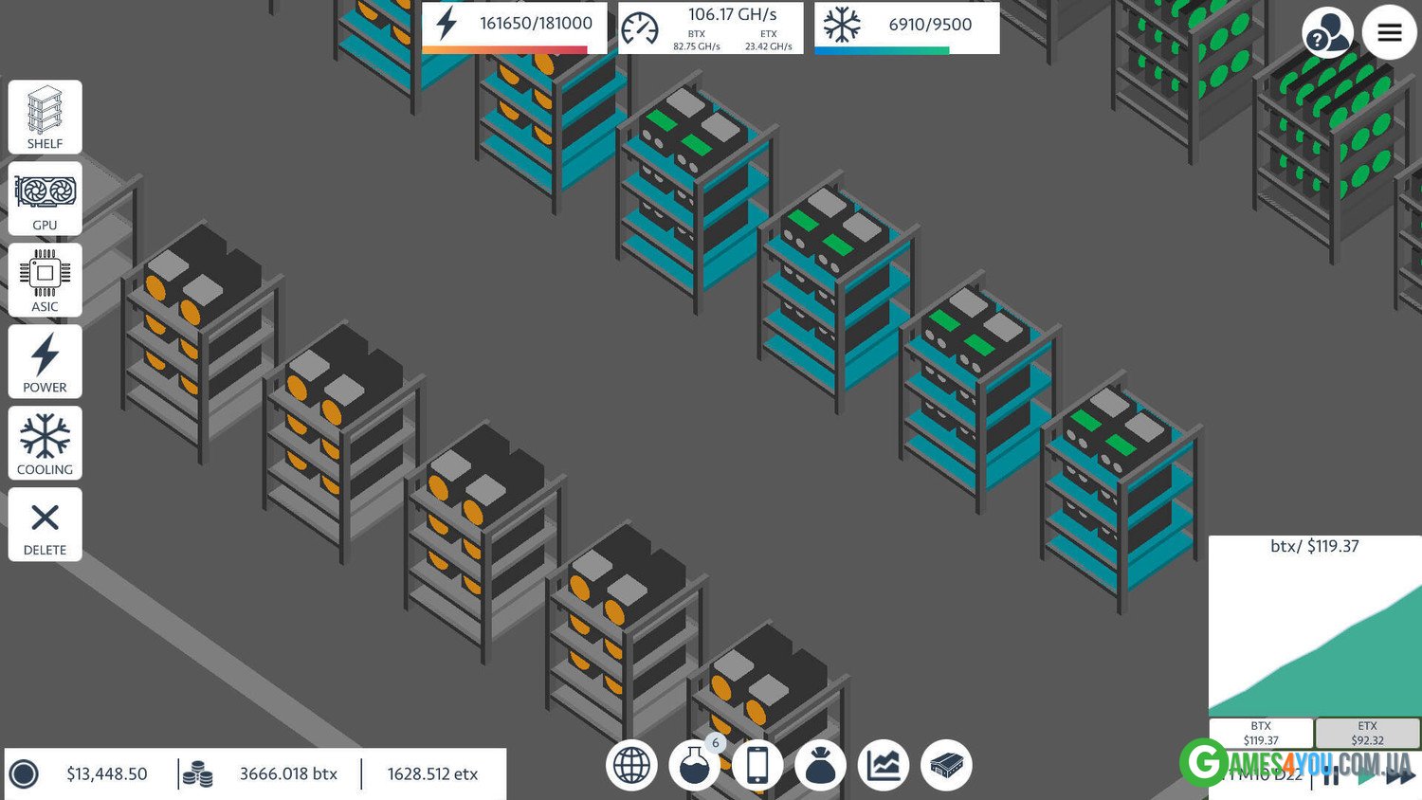Image resolution: width=1422 pixels, height=800 pixels.
Task: View the market statistics chart icon
Action: pos(884,765)
